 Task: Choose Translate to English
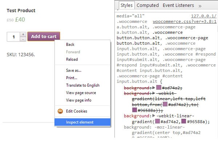point(83,85)
